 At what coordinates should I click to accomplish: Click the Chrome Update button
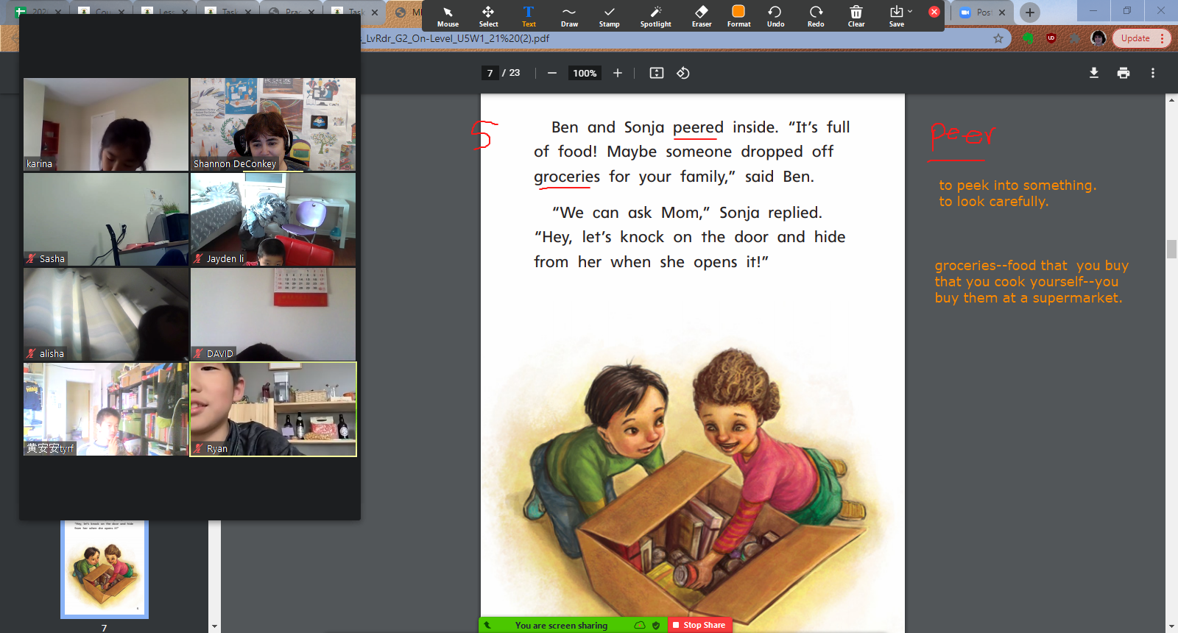[1135, 38]
